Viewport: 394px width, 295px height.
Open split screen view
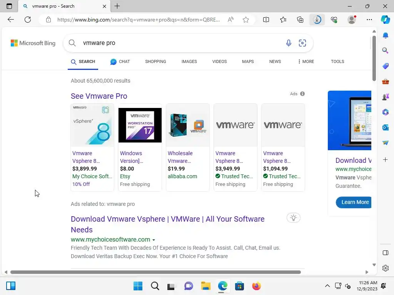pyautogui.click(x=266, y=20)
